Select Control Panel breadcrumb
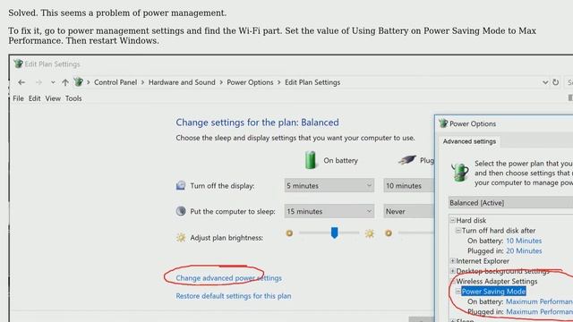573x322 pixels. coord(115,82)
